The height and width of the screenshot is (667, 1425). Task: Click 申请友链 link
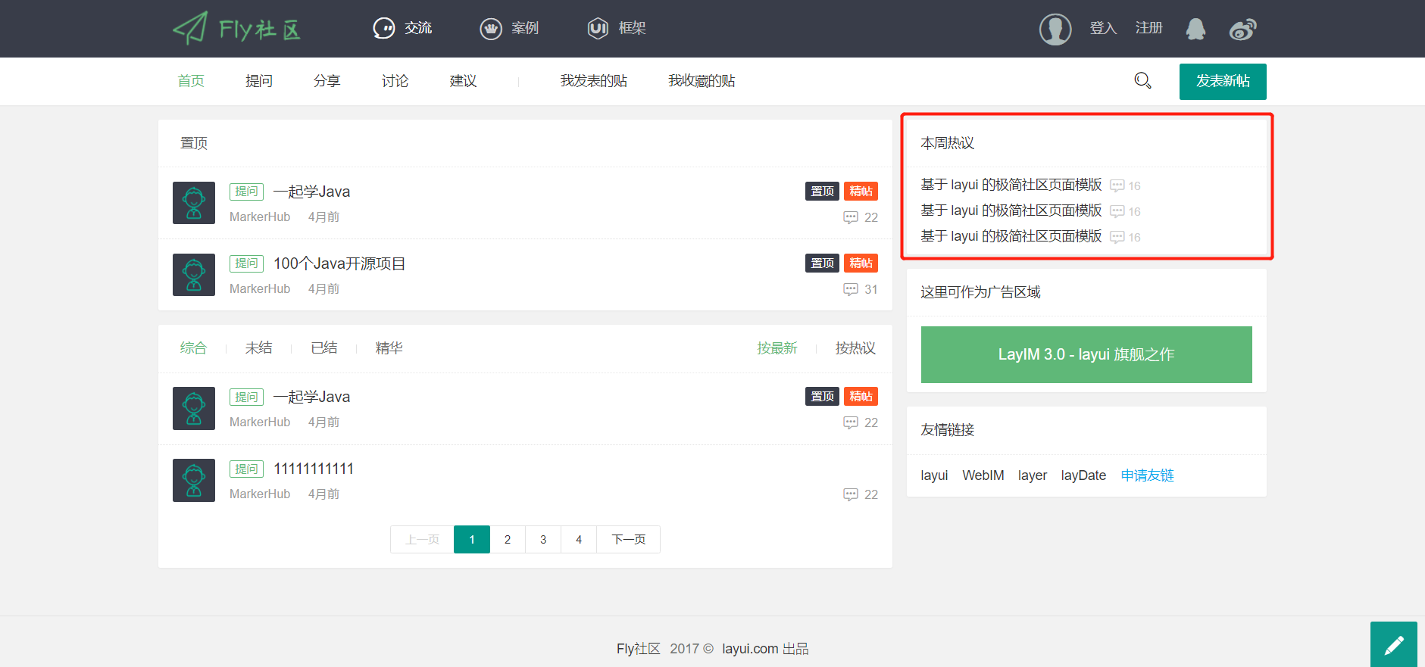click(1148, 475)
